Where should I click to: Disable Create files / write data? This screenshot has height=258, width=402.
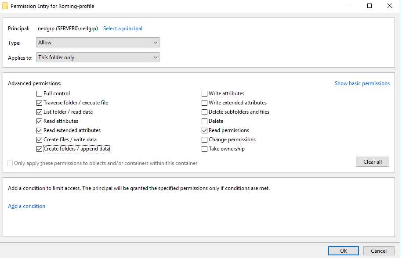point(40,140)
